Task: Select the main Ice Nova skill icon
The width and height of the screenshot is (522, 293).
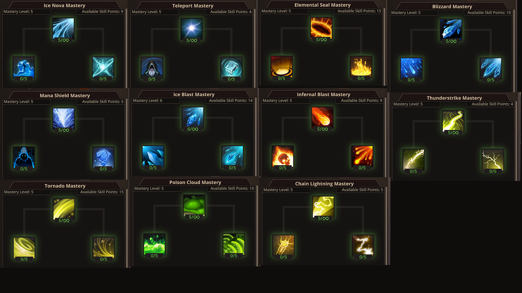Action: pos(63,28)
